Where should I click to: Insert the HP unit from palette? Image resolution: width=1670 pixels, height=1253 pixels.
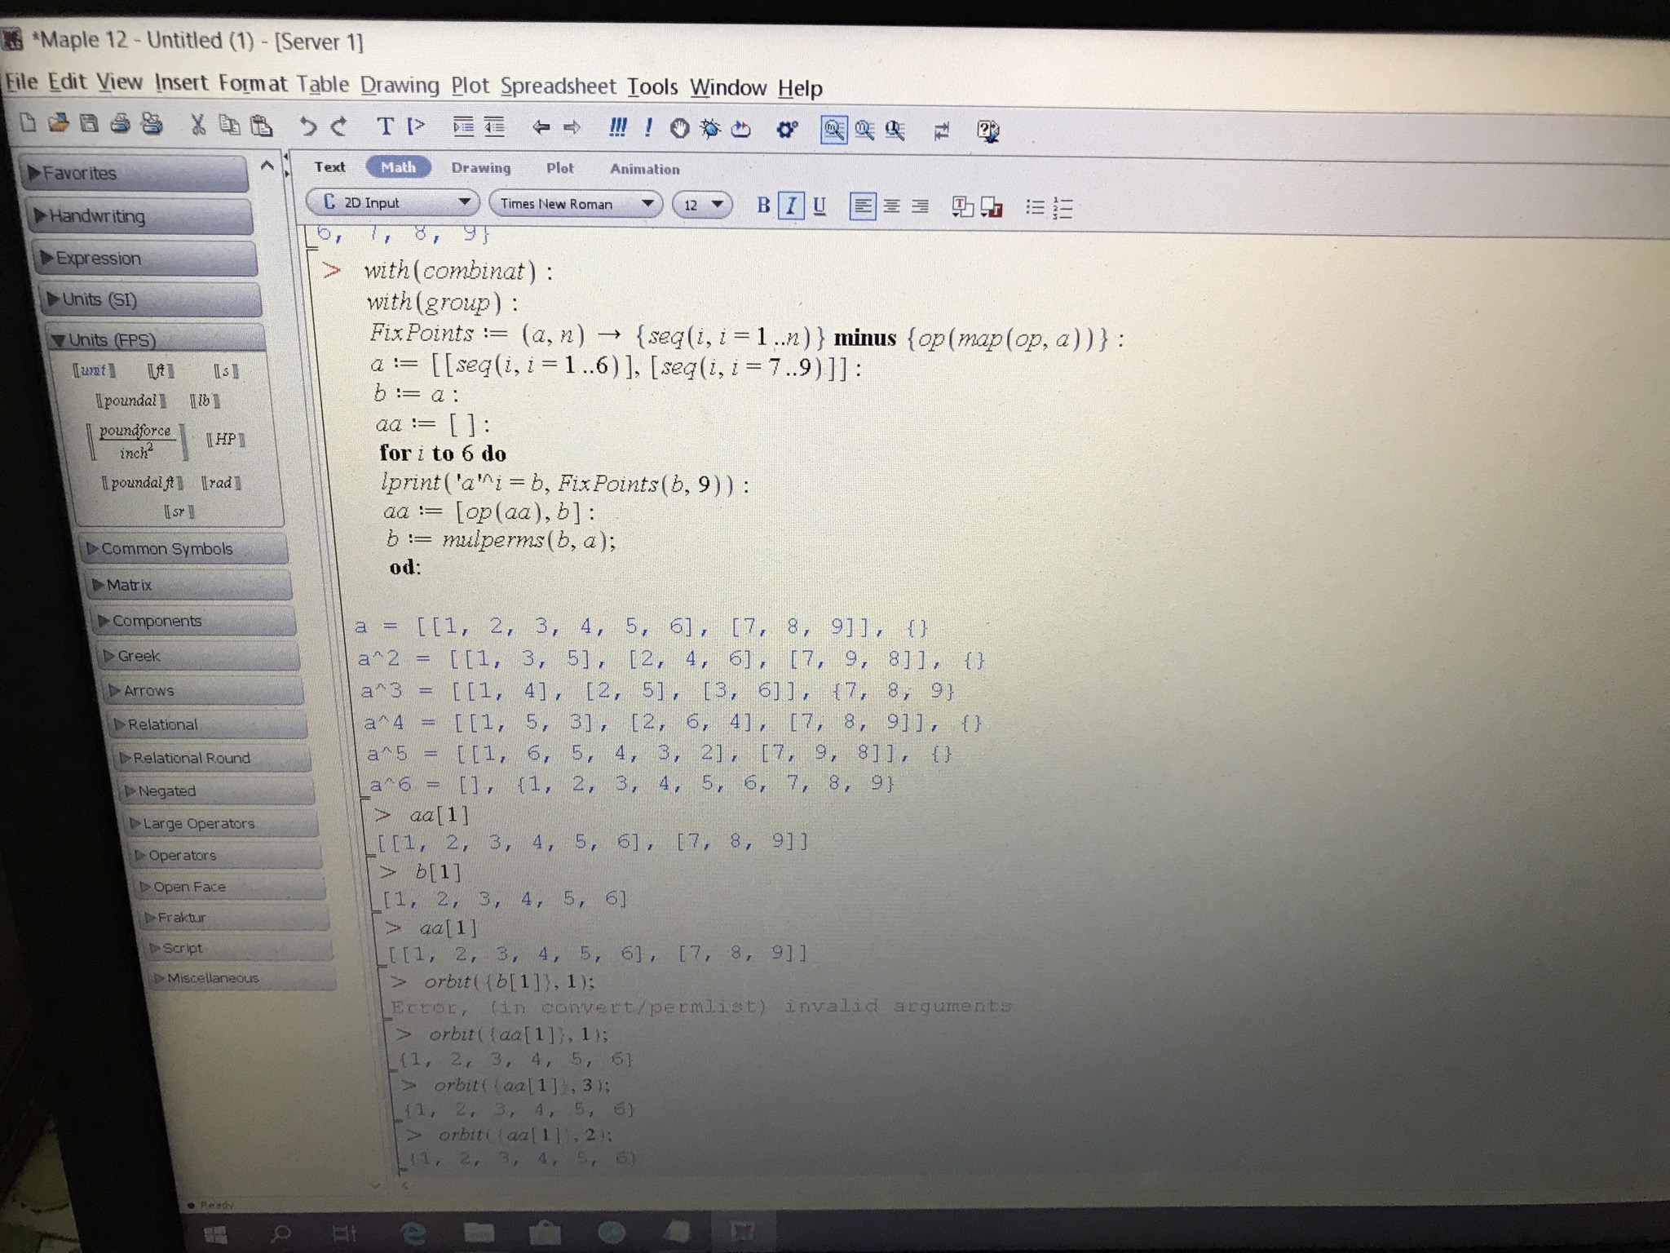226,440
